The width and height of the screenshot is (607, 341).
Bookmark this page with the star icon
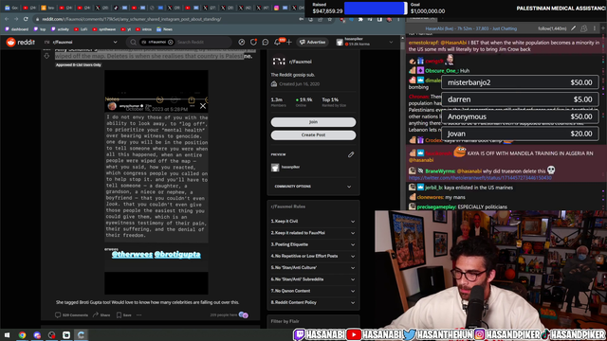(x=330, y=19)
